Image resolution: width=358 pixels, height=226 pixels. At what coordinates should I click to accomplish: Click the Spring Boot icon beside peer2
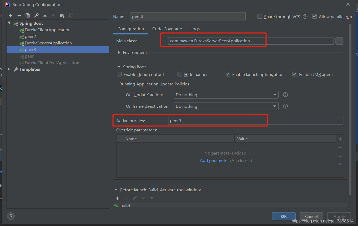pos(22,37)
